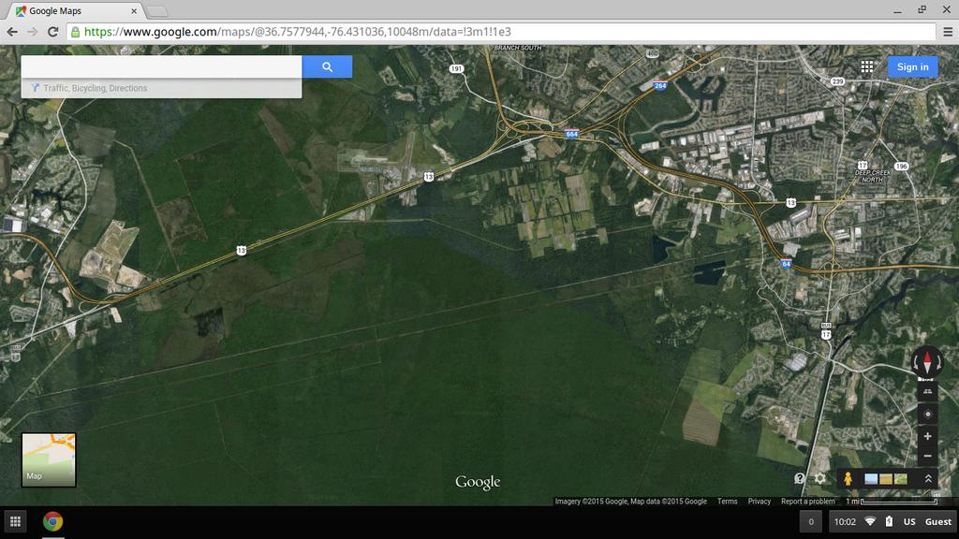Open the help question mark icon
The height and width of the screenshot is (539, 959).
799,478
